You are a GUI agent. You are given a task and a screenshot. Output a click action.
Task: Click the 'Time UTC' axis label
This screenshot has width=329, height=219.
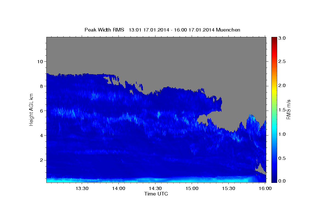pyautogui.click(x=156, y=194)
